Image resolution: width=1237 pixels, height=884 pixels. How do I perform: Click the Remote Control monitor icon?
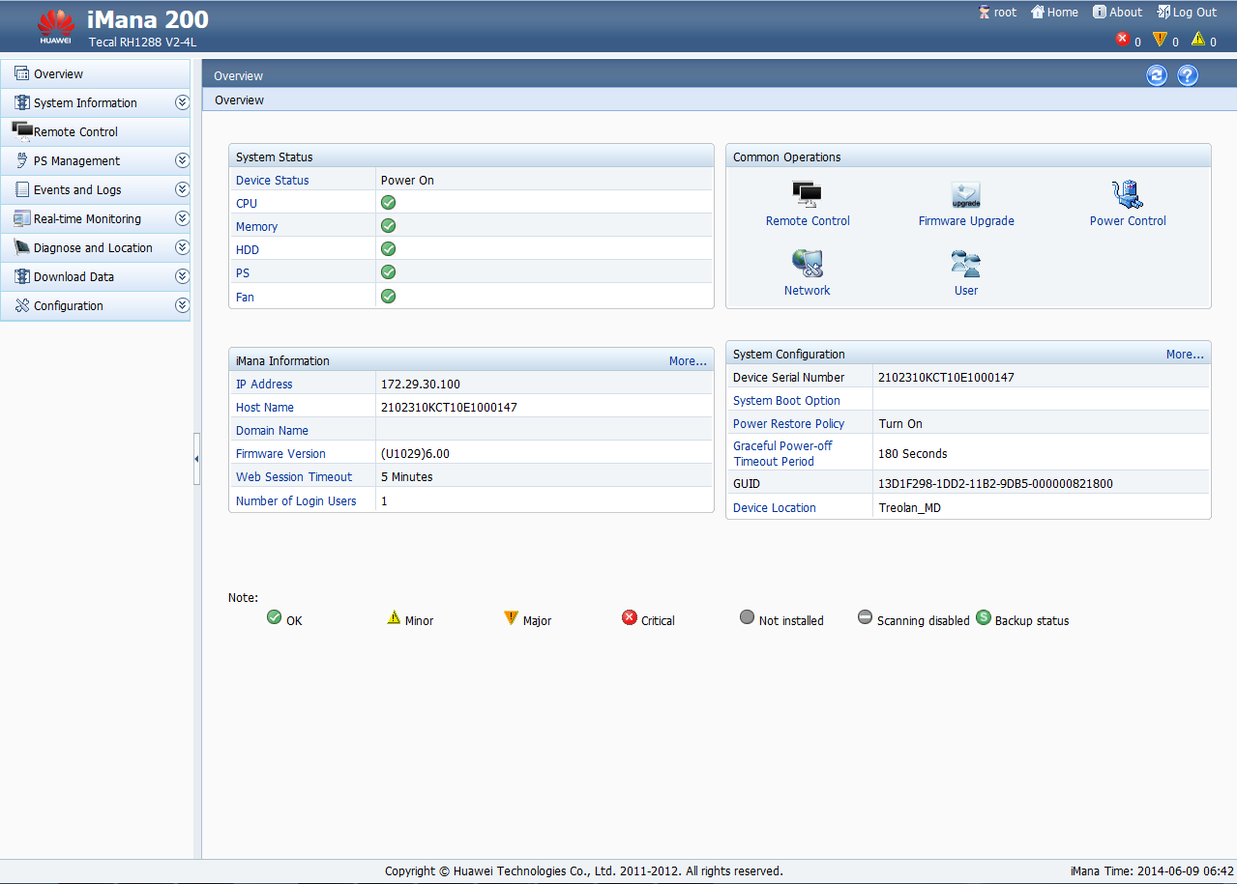tap(807, 194)
